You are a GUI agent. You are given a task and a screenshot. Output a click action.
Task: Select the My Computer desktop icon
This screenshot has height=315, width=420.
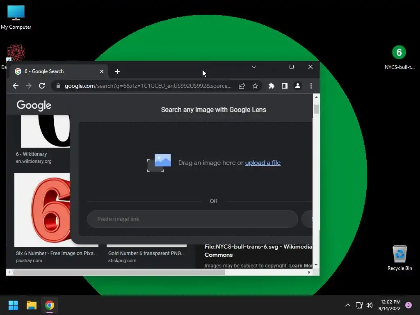16,16
